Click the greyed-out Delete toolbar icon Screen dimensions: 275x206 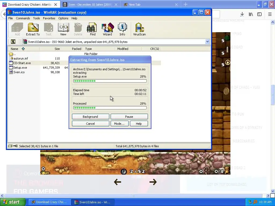point(78,29)
